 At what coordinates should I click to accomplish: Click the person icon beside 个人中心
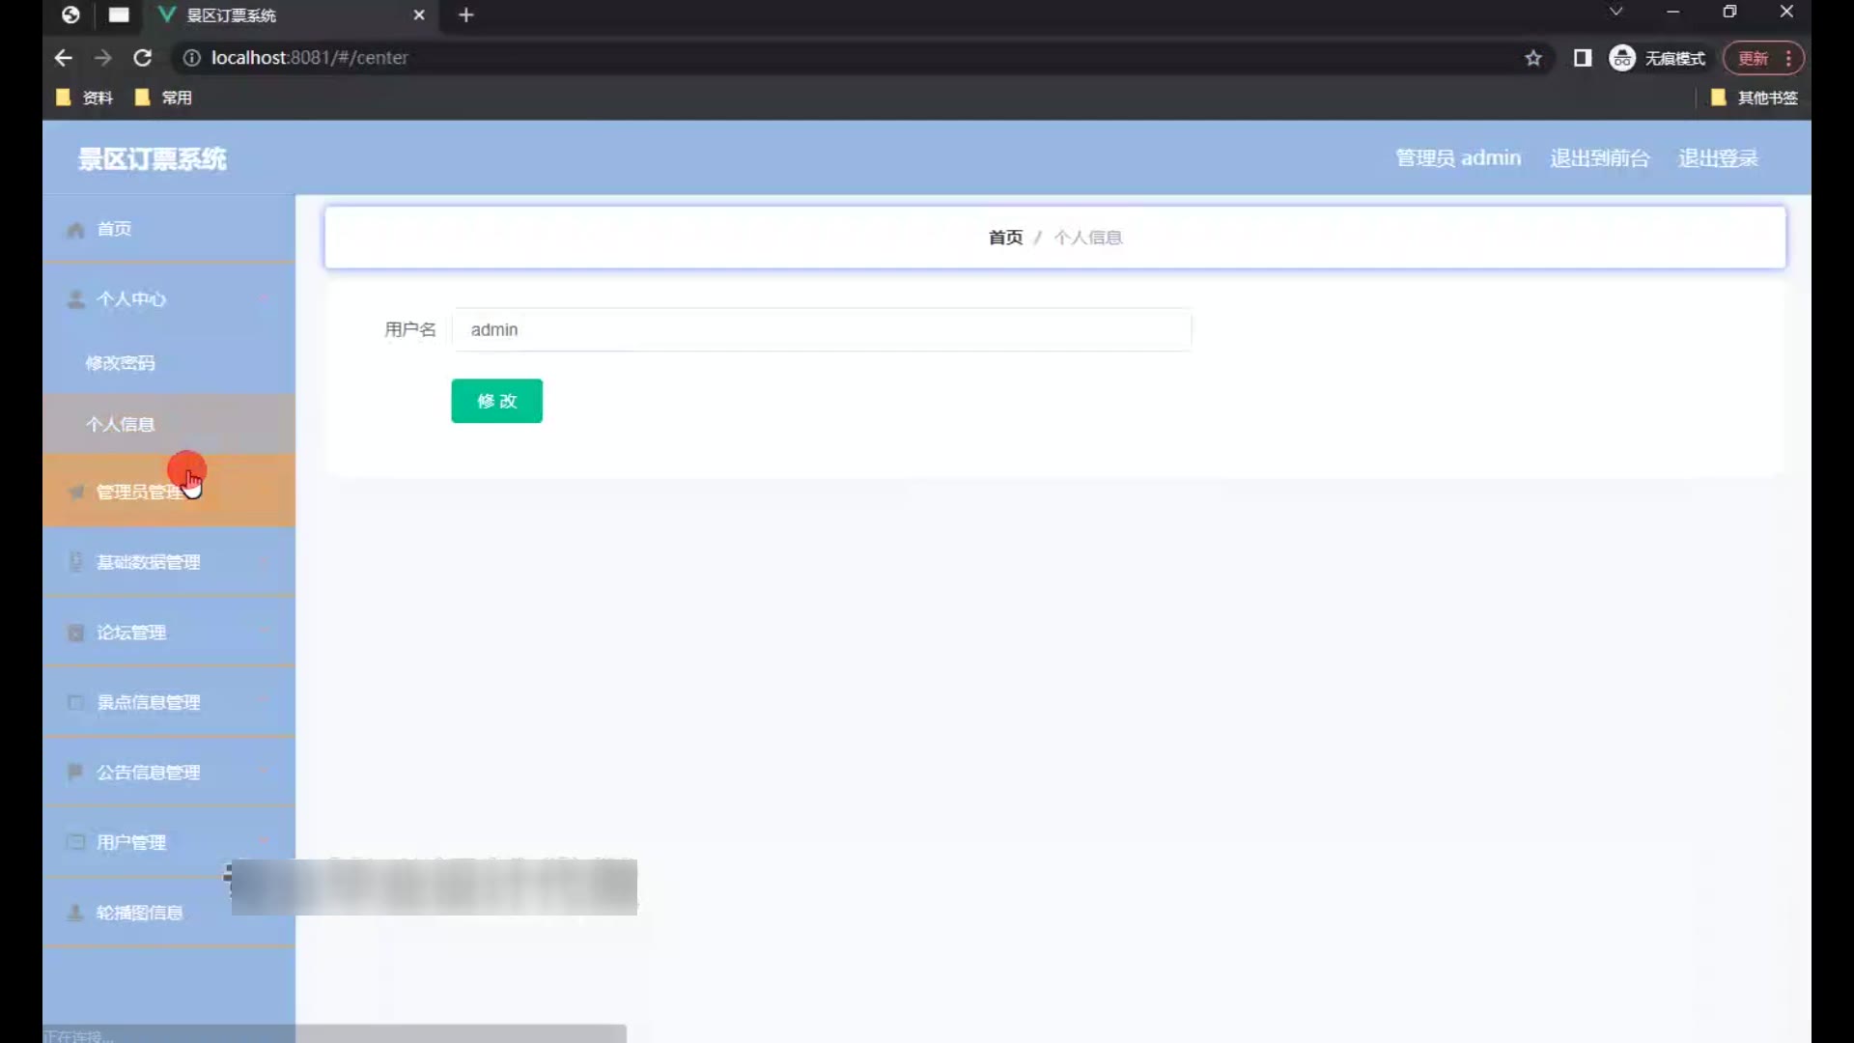[x=75, y=299]
